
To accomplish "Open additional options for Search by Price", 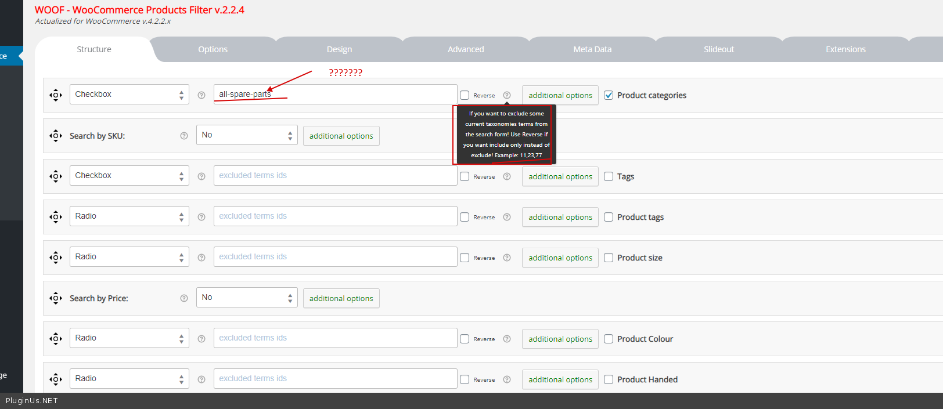I will (x=341, y=298).
